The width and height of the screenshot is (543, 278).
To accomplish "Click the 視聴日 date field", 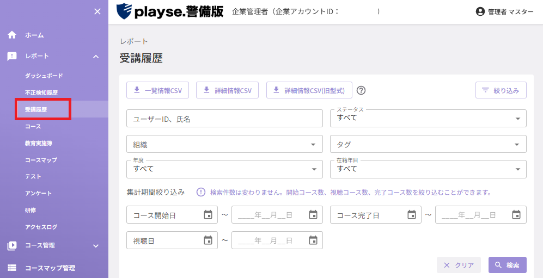I will 172,240.
